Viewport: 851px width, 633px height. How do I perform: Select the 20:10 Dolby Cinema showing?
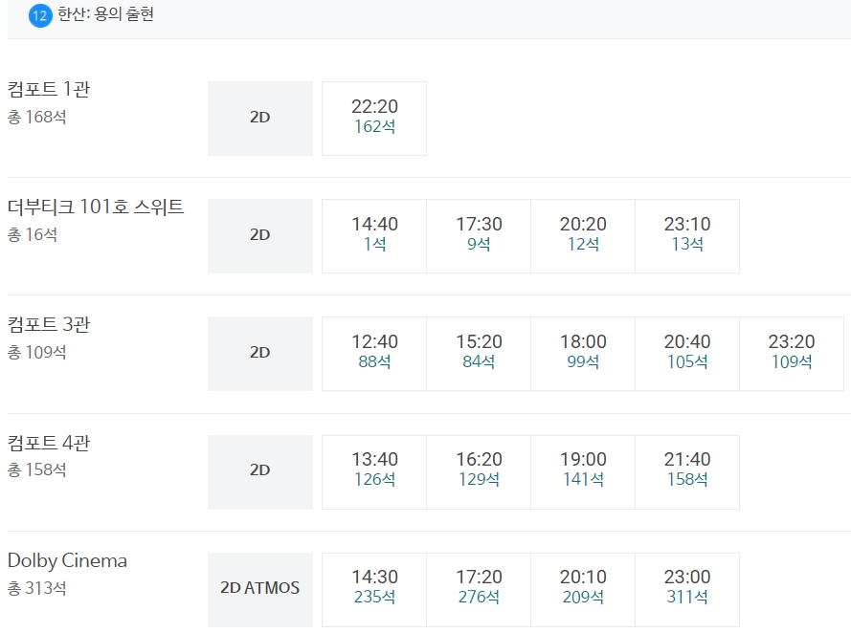583,590
